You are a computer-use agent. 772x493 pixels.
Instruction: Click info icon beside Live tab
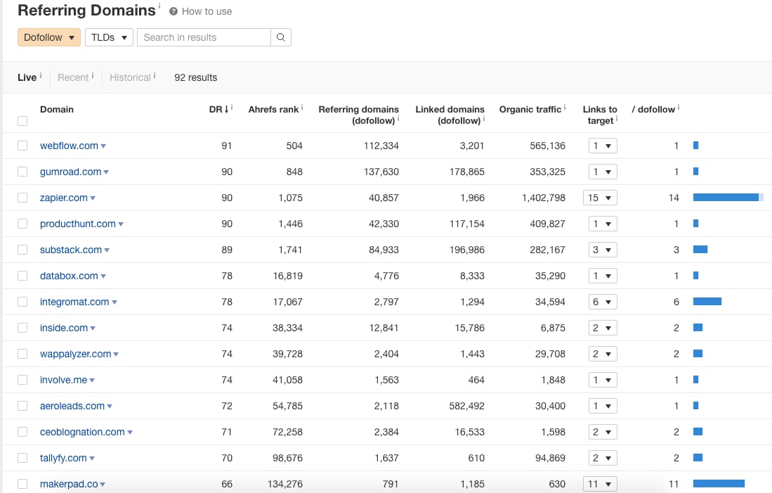[x=40, y=75]
